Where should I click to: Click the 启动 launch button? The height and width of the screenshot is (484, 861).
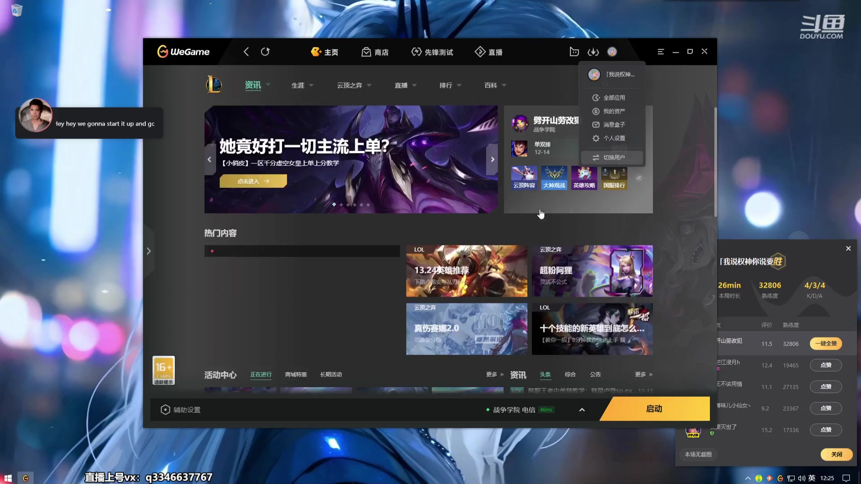point(655,409)
